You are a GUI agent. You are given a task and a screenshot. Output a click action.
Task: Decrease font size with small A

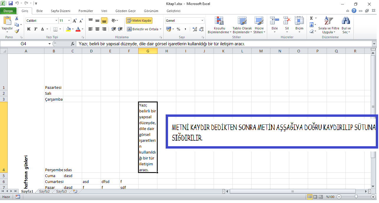(x=81, y=21)
